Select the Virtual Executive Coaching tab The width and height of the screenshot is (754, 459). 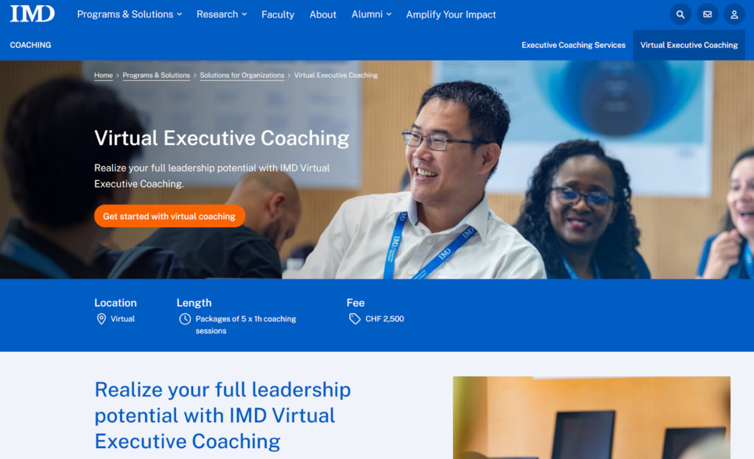[x=689, y=45]
